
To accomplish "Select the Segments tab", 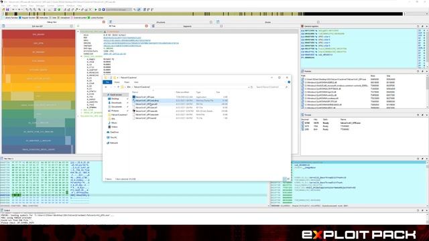I will pos(187,26).
